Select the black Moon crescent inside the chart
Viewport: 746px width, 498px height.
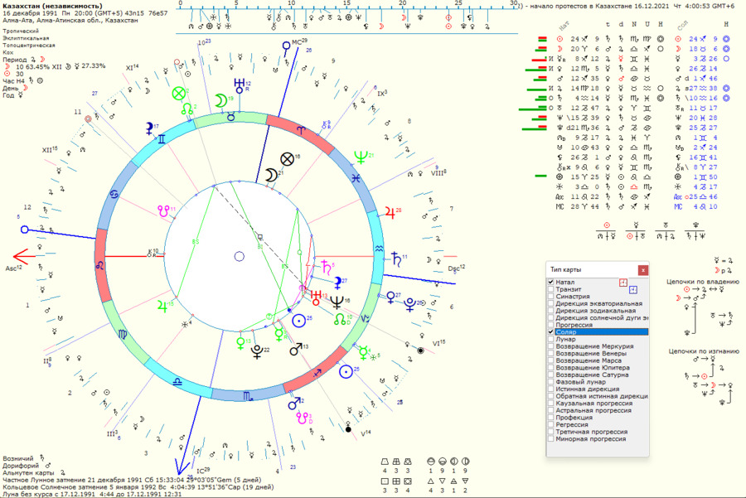(271, 174)
